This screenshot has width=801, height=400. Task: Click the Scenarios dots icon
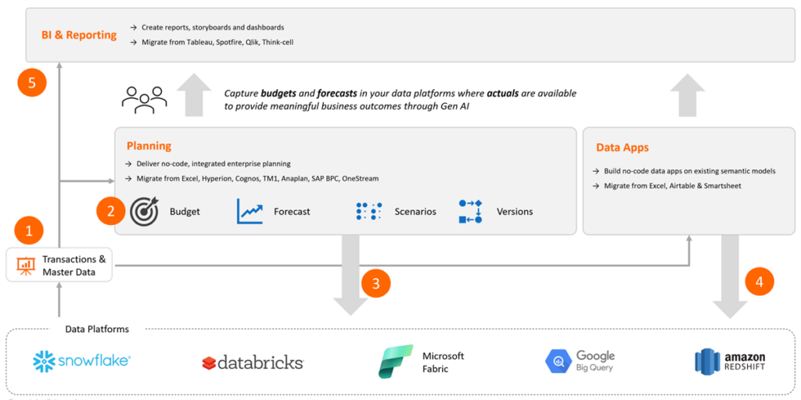click(369, 211)
